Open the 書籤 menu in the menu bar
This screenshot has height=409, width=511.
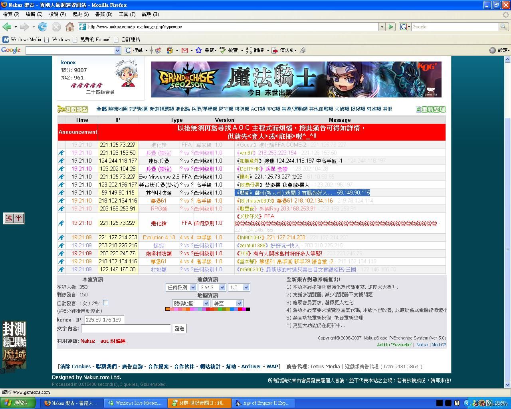tap(103, 14)
